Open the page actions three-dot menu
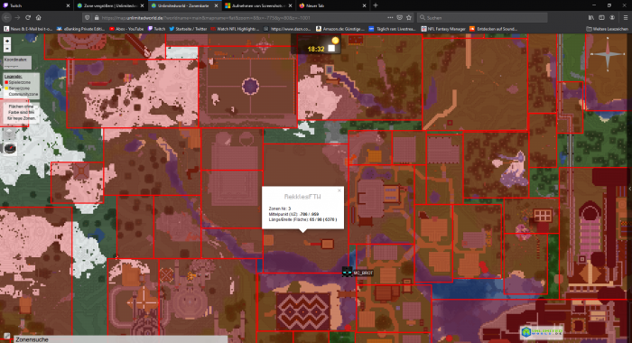Image resolution: width=632 pixels, height=343 pixels. point(390,18)
